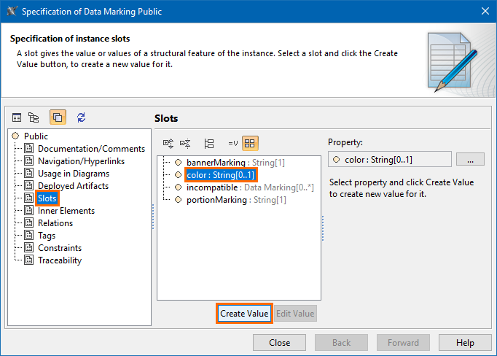Click the dotted splitter right of slots list
The width and height of the screenshot is (497, 356).
[x=323, y=228]
